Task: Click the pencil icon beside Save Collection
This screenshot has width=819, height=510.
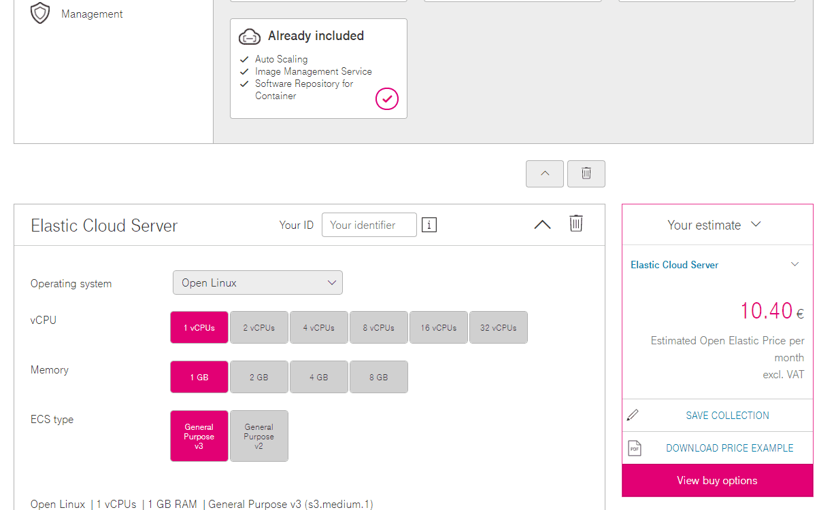Action: [x=633, y=415]
